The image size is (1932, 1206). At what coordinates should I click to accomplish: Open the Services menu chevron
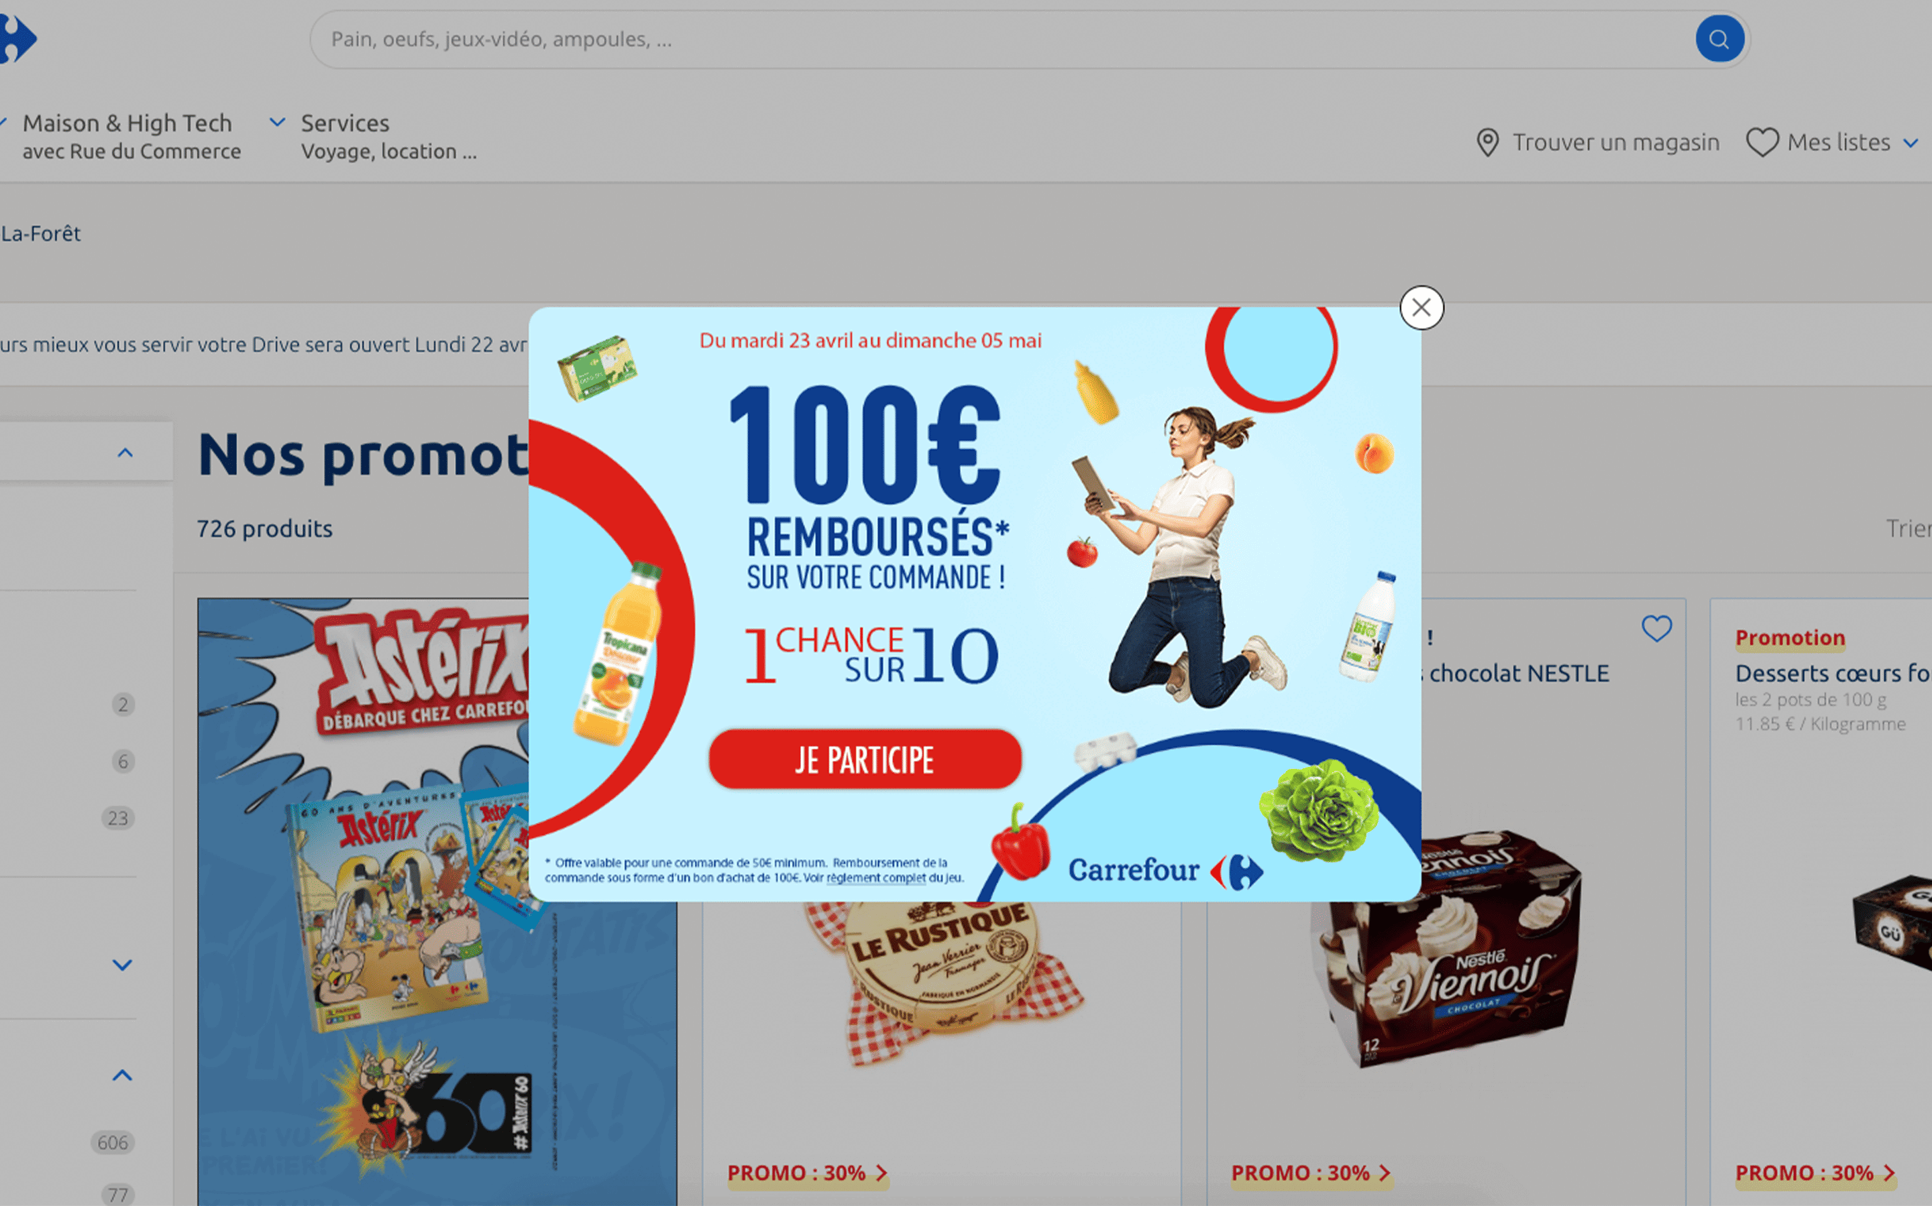277,123
